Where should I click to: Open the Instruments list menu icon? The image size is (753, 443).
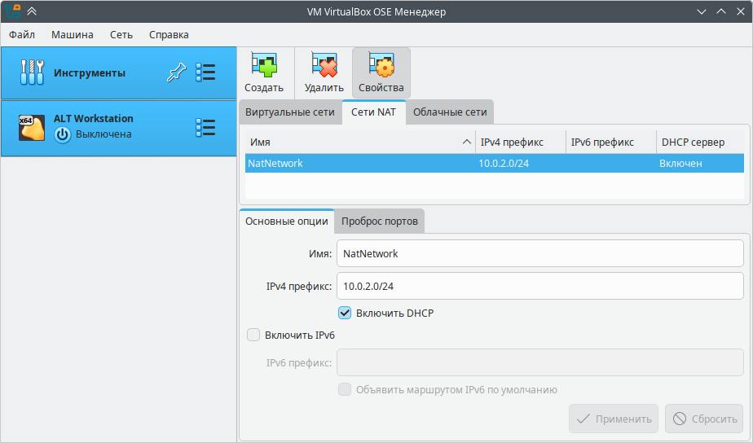(205, 72)
